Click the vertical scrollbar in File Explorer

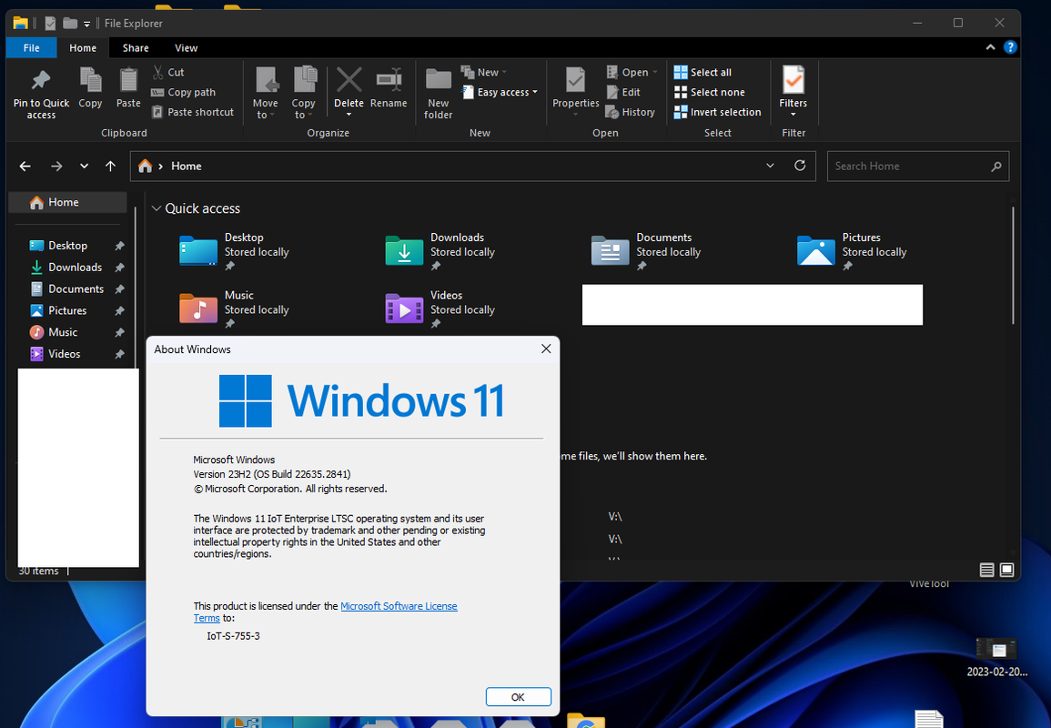coord(1013,266)
